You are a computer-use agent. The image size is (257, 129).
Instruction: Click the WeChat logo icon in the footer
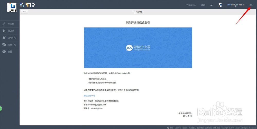pos(168,128)
